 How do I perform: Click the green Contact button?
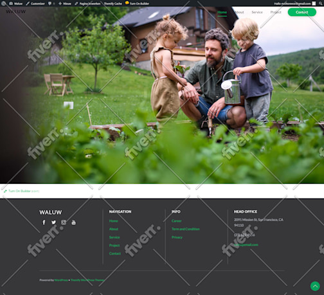pyautogui.click(x=302, y=12)
